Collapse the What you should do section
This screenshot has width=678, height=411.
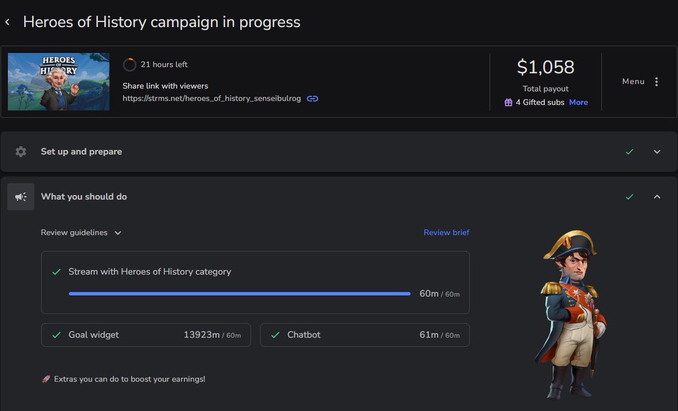tap(657, 196)
